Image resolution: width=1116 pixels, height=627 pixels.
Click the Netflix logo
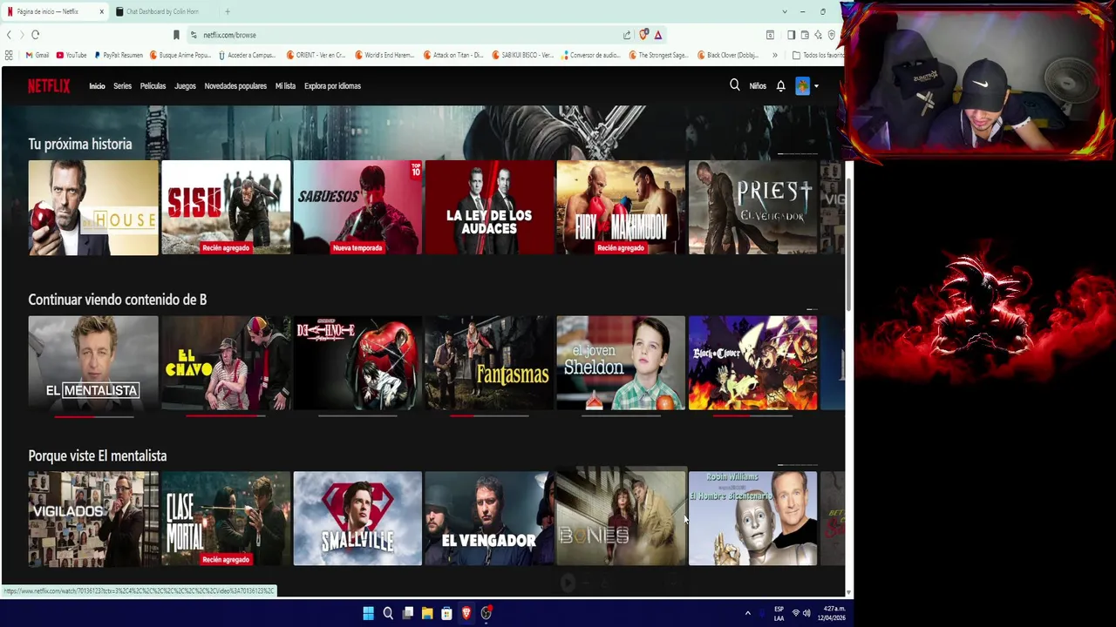tap(49, 85)
